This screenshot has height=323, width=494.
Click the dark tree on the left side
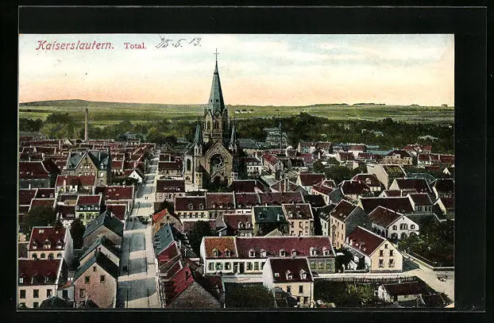tap(40, 217)
